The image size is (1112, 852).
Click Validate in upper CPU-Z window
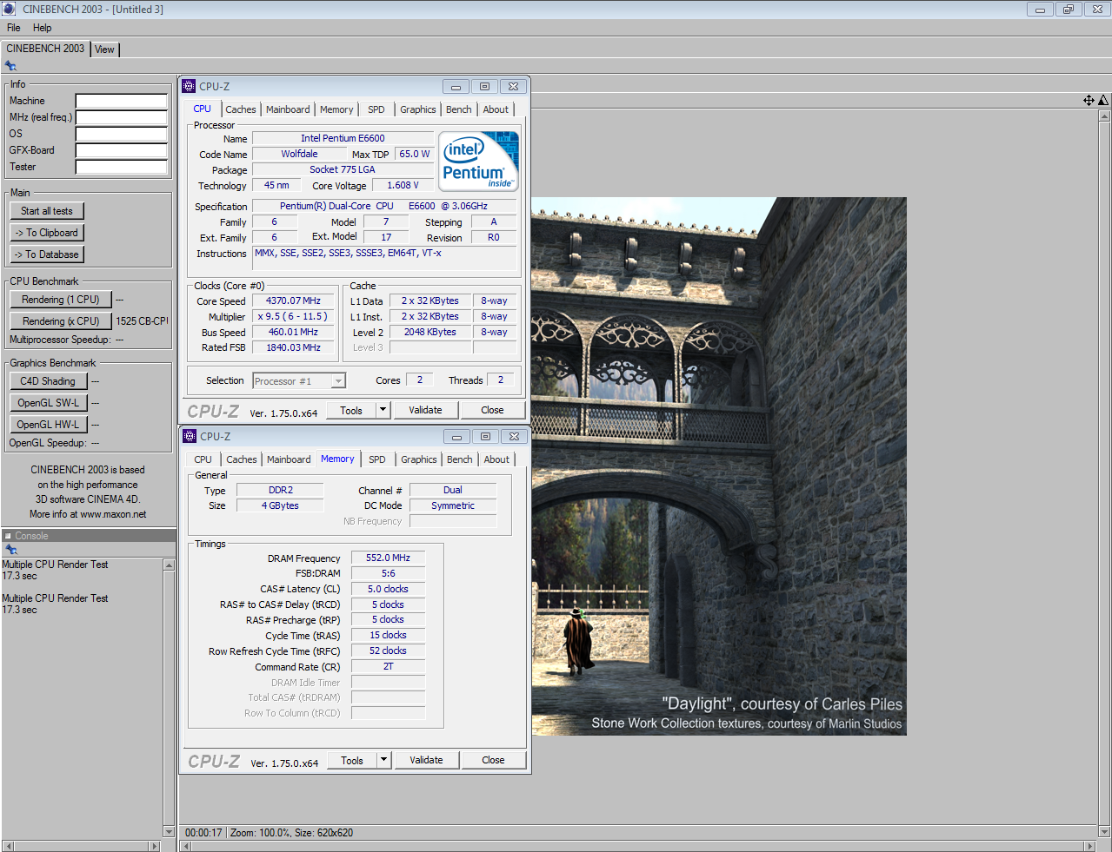click(425, 411)
